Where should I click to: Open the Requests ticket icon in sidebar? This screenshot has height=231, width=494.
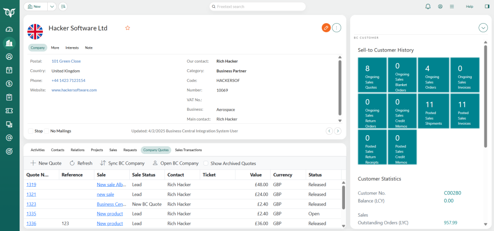[9, 111]
